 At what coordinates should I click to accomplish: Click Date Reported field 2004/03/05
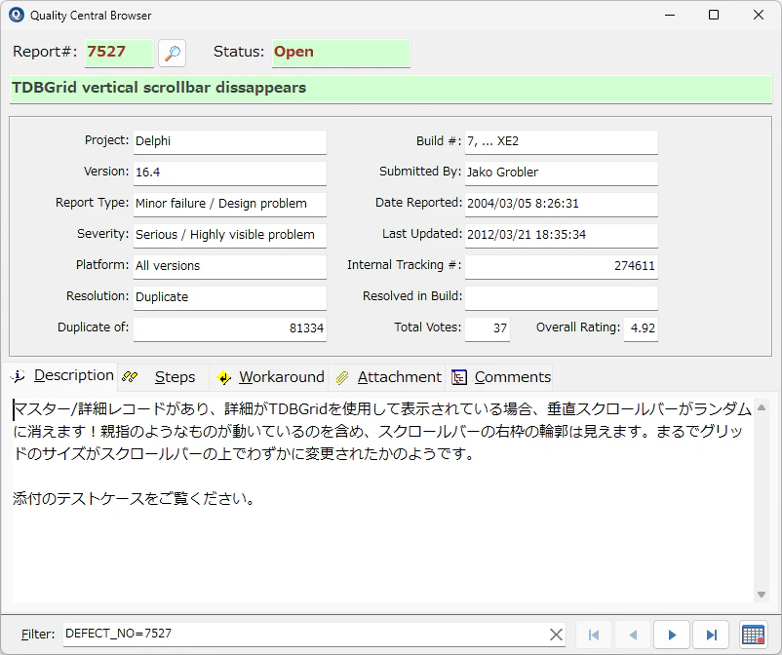(562, 204)
